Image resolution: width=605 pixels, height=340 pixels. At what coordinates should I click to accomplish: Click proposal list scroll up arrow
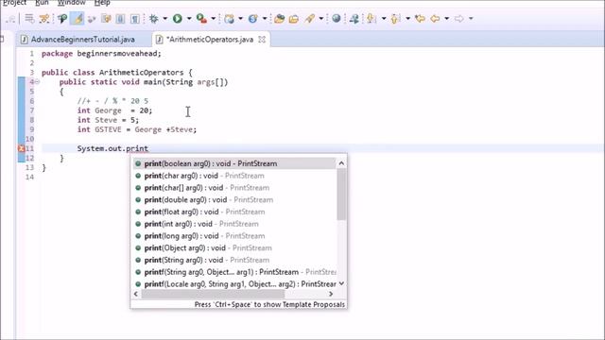tap(341, 163)
